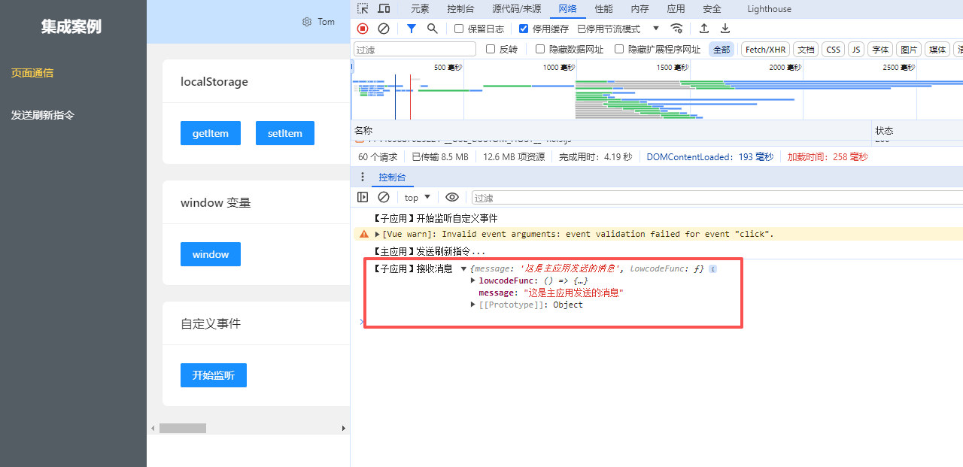Uncheck the 停用缓存 checkbox
This screenshot has height=467, width=963.
click(524, 29)
